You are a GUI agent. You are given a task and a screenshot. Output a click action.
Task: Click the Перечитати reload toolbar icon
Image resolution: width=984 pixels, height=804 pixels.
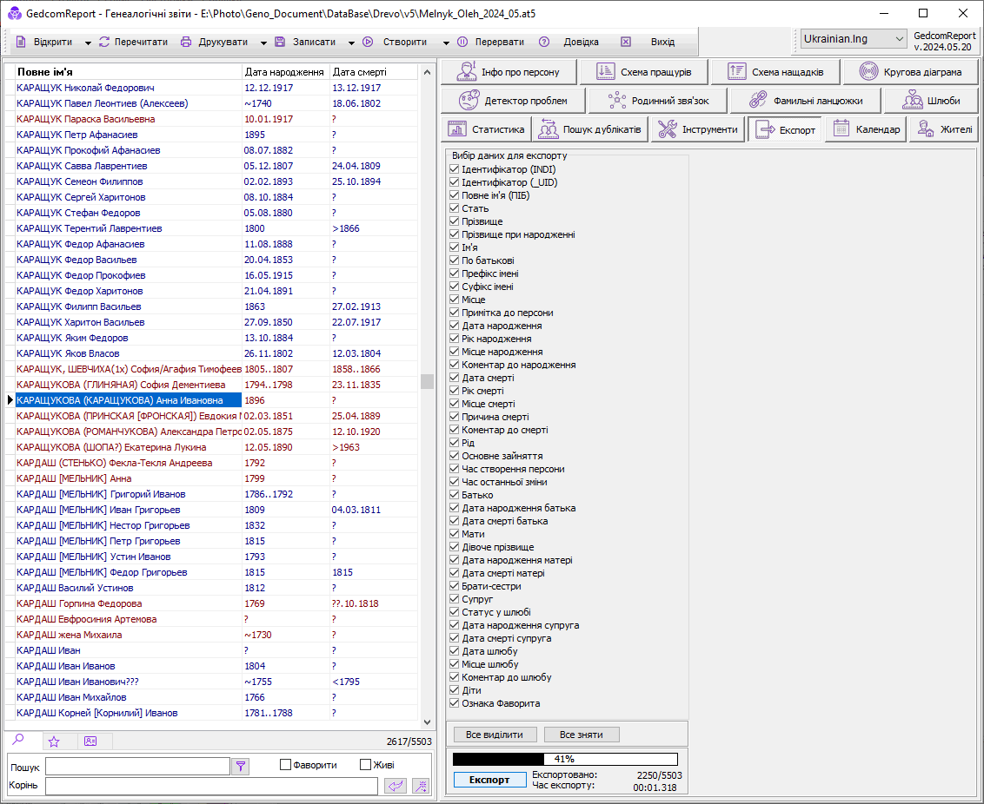(x=104, y=42)
